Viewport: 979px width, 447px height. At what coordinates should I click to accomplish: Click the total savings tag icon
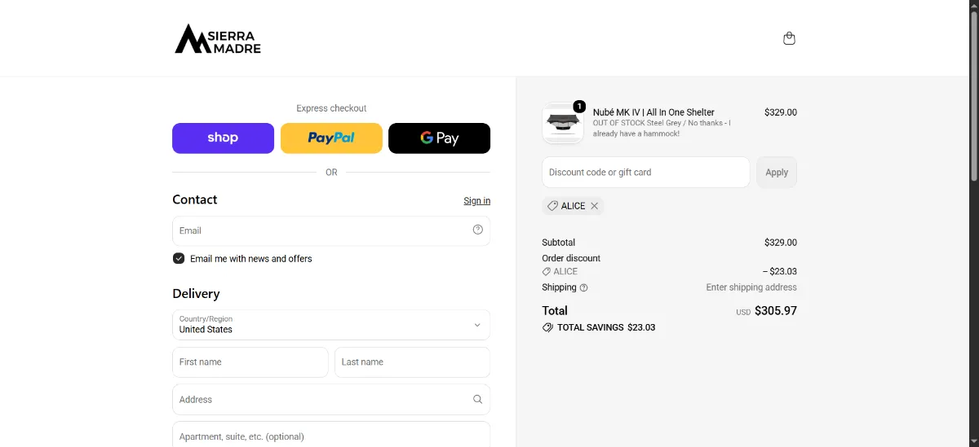pyautogui.click(x=547, y=327)
